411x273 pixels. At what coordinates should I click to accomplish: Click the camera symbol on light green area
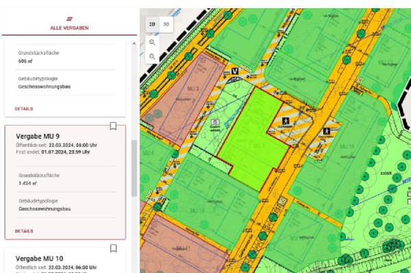[x=215, y=122]
